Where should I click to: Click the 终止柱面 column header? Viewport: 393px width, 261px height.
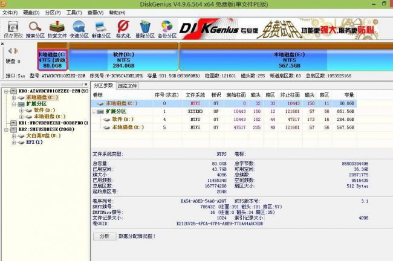[x=290, y=95]
